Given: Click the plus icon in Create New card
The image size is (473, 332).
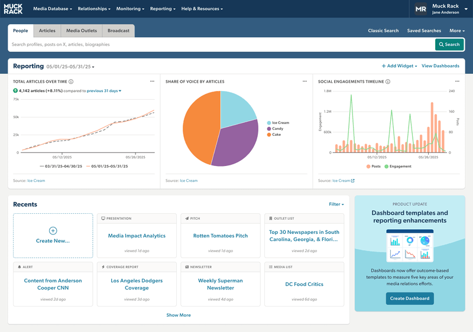Looking at the screenshot, I should pos(53,231).
